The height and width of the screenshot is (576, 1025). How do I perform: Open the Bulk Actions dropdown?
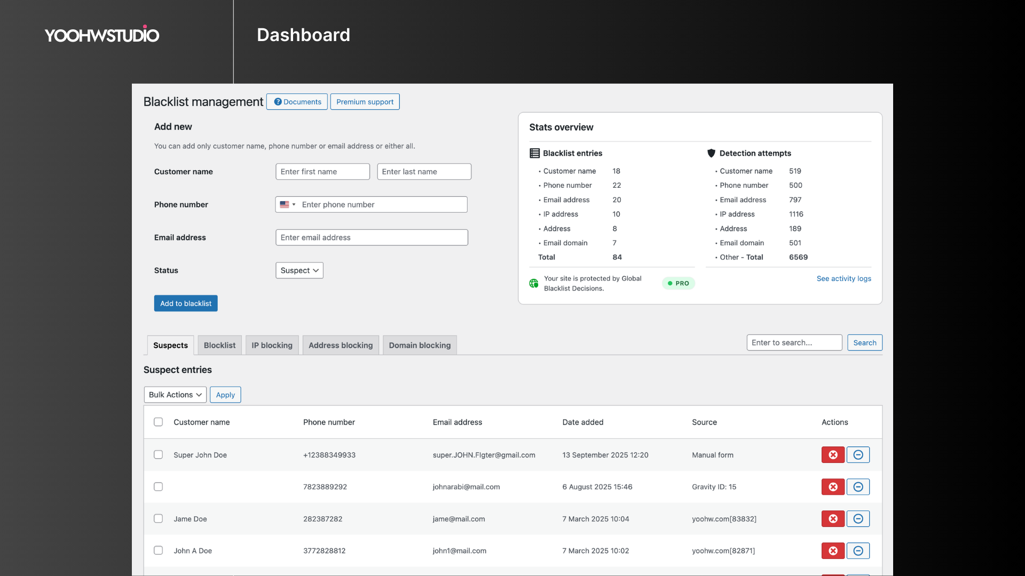click(175, 395)
